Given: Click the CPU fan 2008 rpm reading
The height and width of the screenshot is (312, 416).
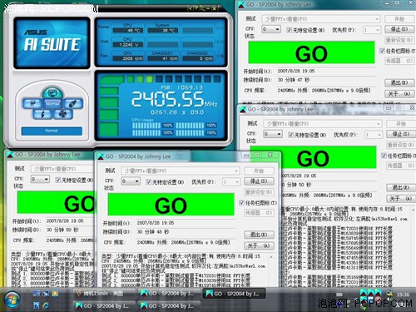Looking at the screenshot, I should 127,58.
